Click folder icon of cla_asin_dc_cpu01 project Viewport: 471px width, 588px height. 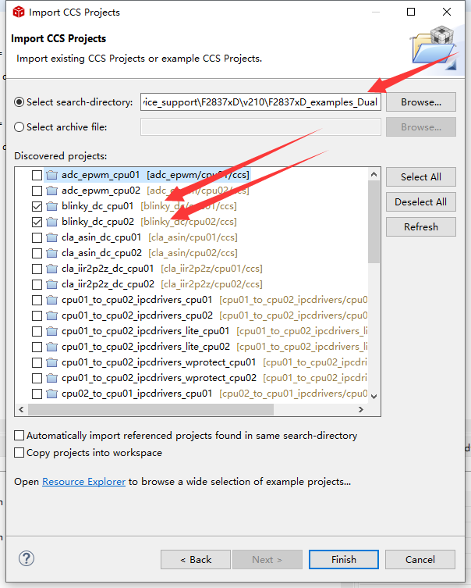tap(51, 237)
